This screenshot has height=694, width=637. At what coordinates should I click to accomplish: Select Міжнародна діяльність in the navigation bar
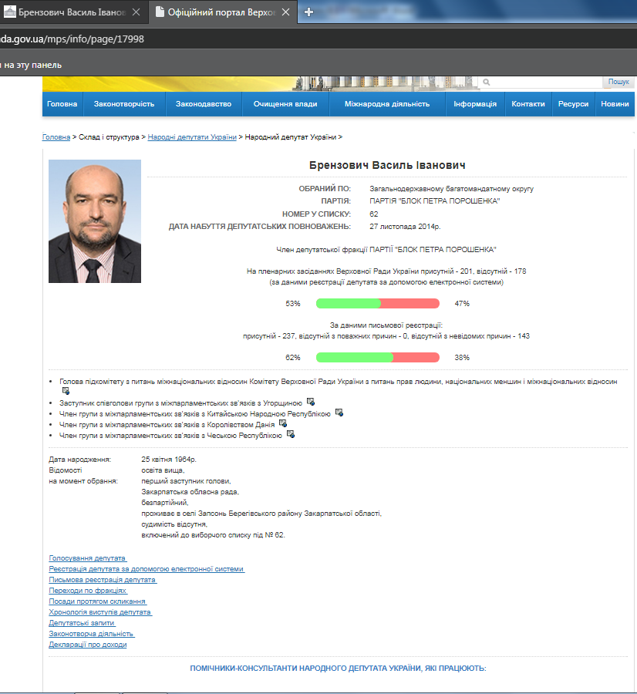(387, 104)
